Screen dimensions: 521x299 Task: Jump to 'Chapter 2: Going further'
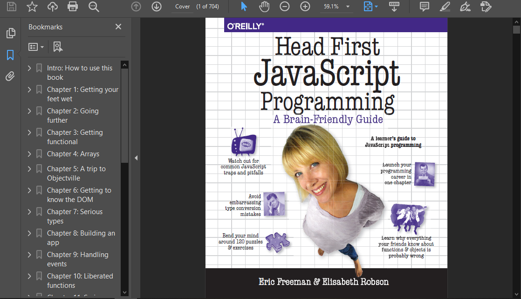pos(73,115)
